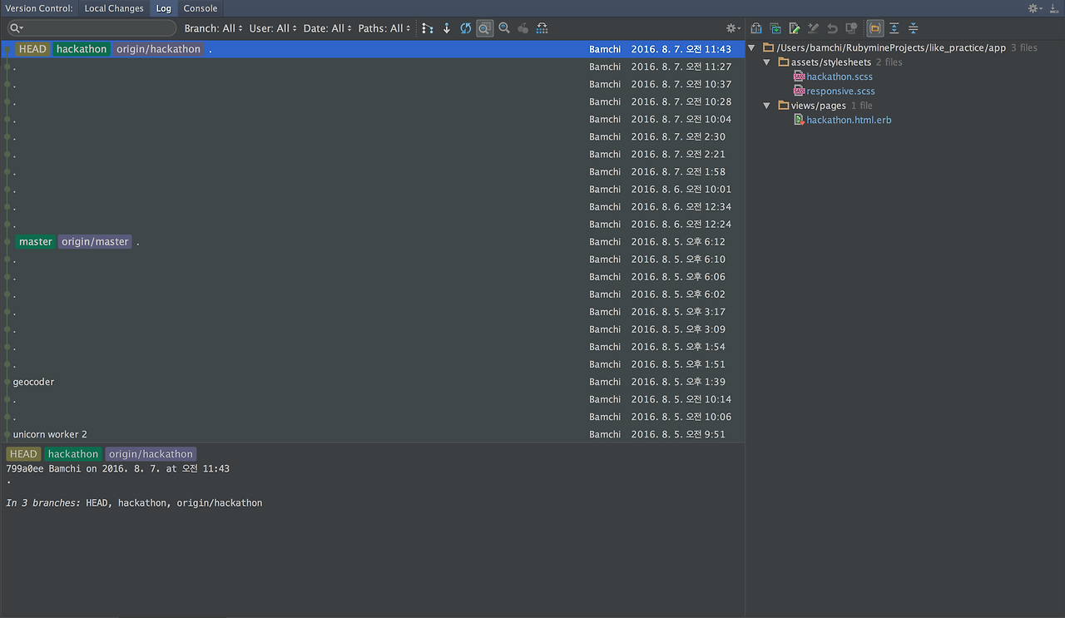
Task: Click the Sass icon beside hackathon.scss
Action: (799, 77)
